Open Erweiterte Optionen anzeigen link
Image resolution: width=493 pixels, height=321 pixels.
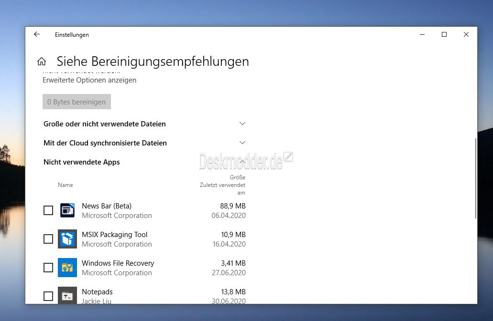coord(89,80)
